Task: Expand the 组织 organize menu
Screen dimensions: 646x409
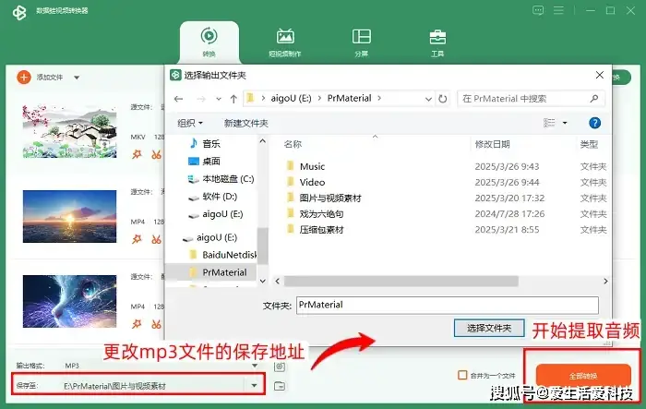Action: click(190, 123)
